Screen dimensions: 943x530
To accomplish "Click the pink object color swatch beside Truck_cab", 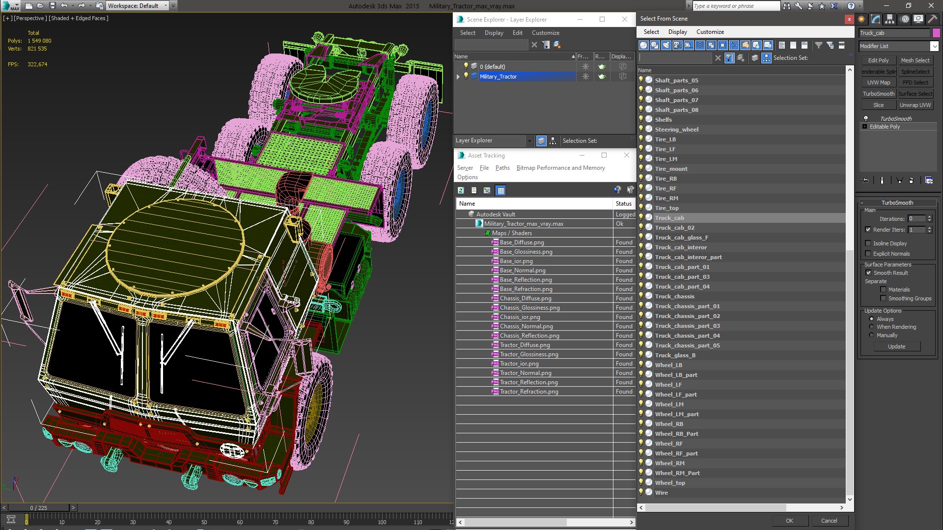I will click(936, 33).
